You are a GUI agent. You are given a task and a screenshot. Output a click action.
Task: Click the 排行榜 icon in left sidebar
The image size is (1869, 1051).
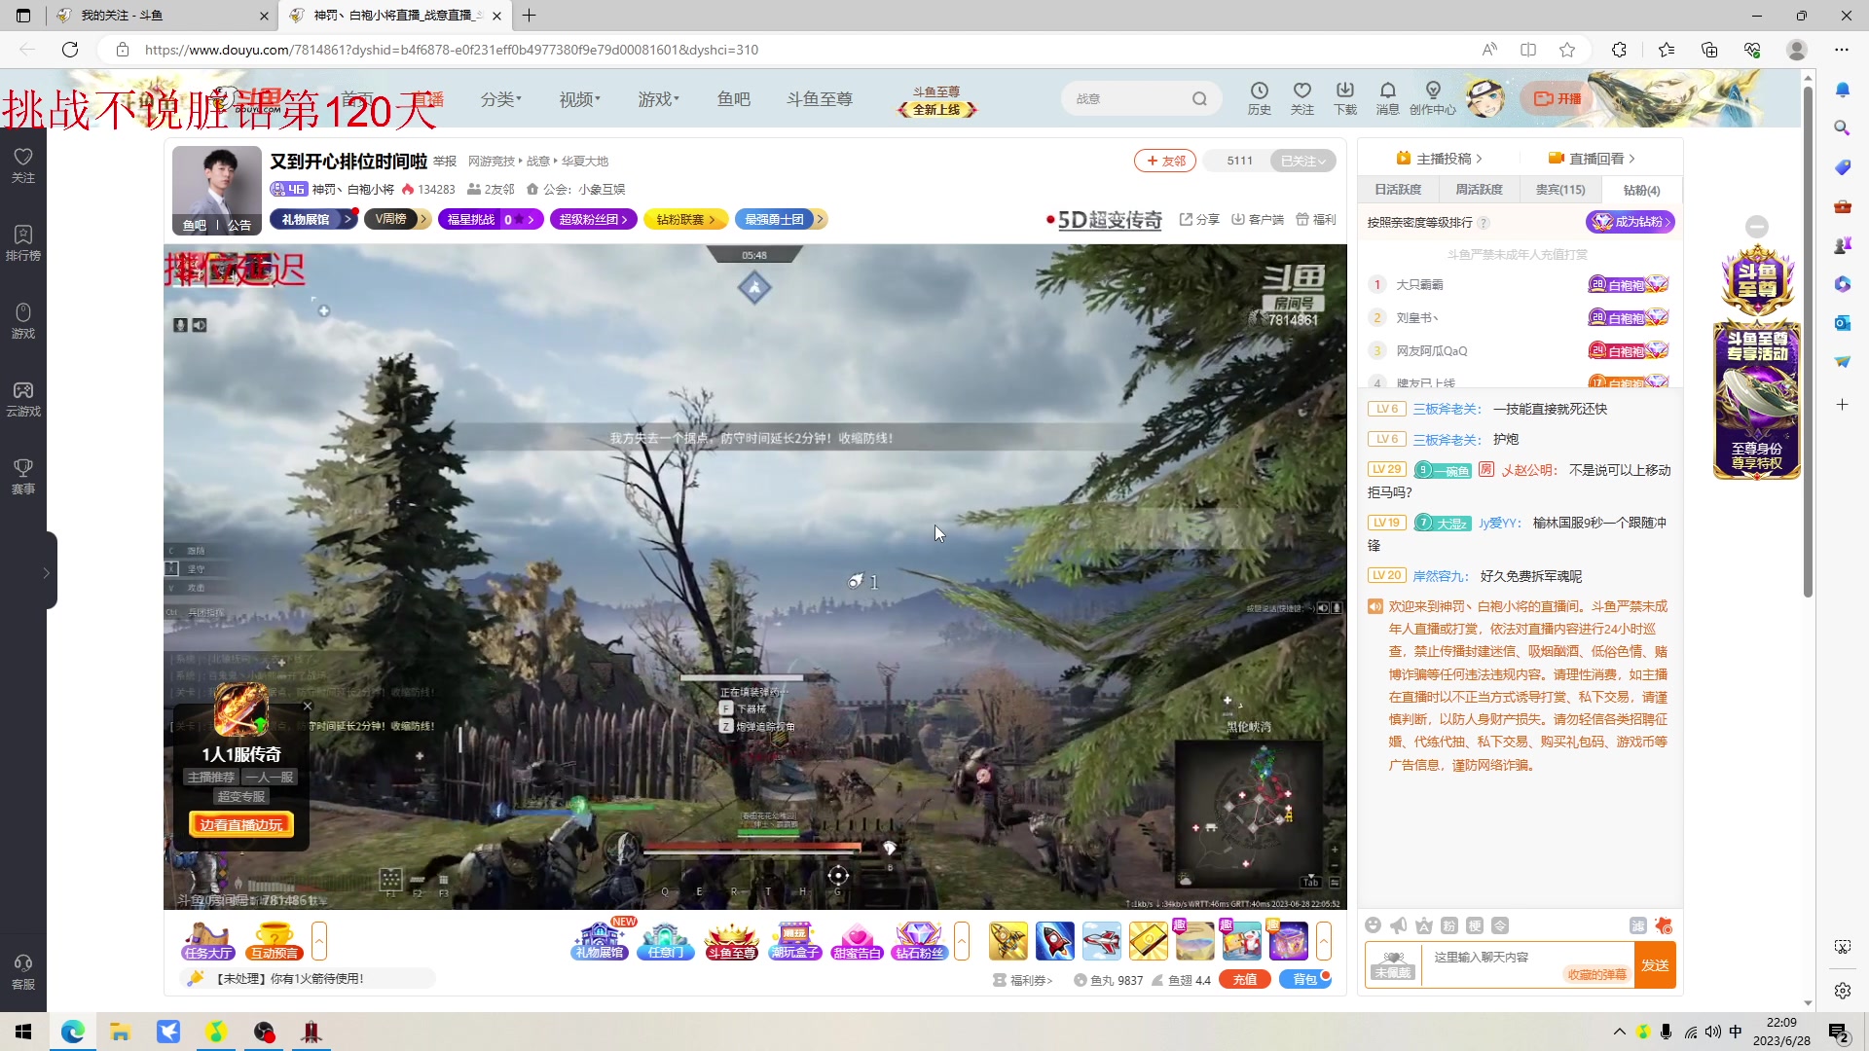click(x=23, y=242)
